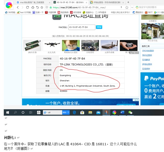
Task: Open the 中国人民公安大学 bookmark
Action: 120,12
